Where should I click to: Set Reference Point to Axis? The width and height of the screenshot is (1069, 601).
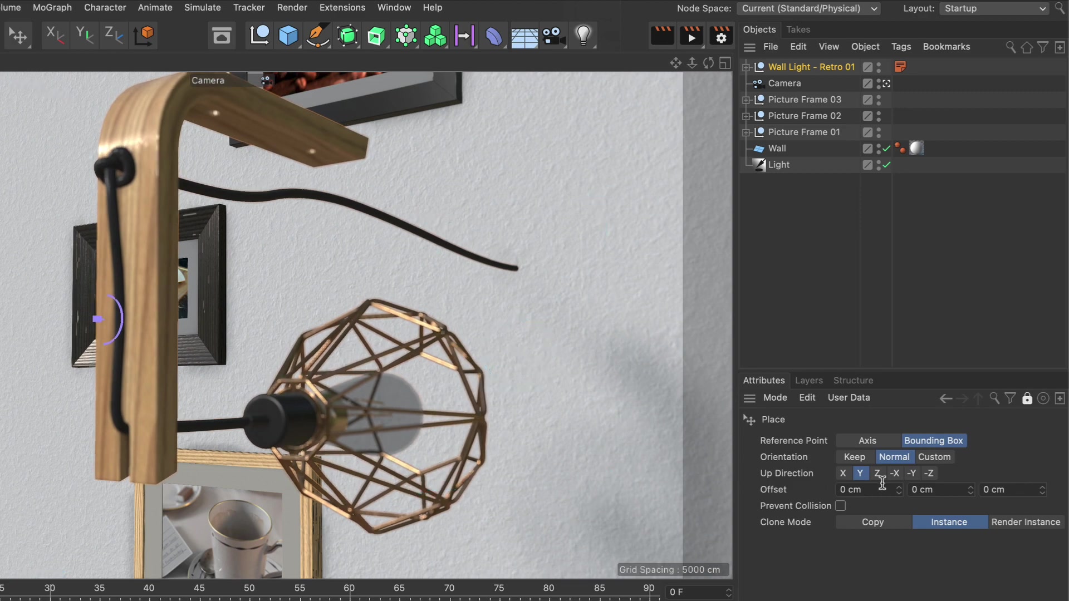867,440
